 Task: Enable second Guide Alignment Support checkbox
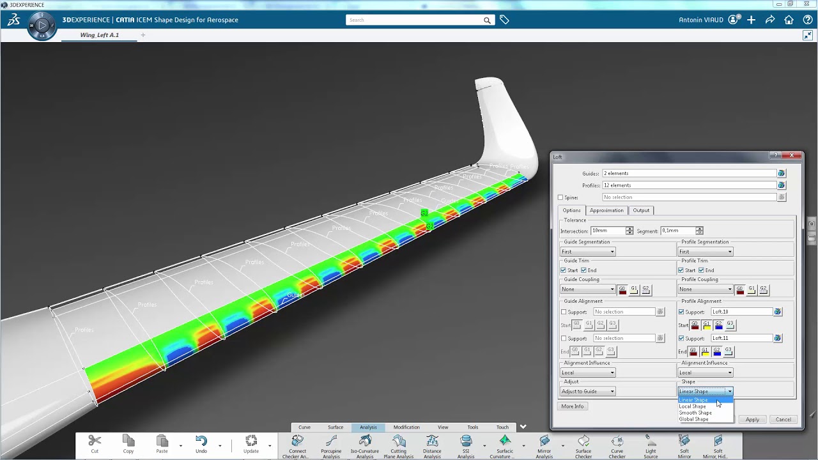click(564, 338)
